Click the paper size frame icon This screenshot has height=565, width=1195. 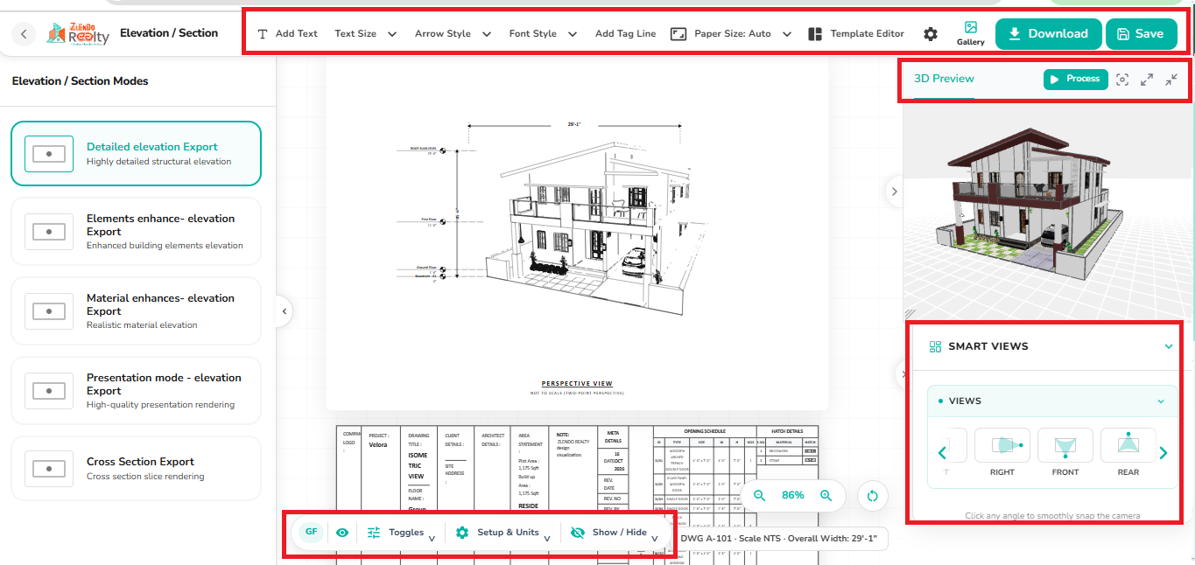[678, 34]
